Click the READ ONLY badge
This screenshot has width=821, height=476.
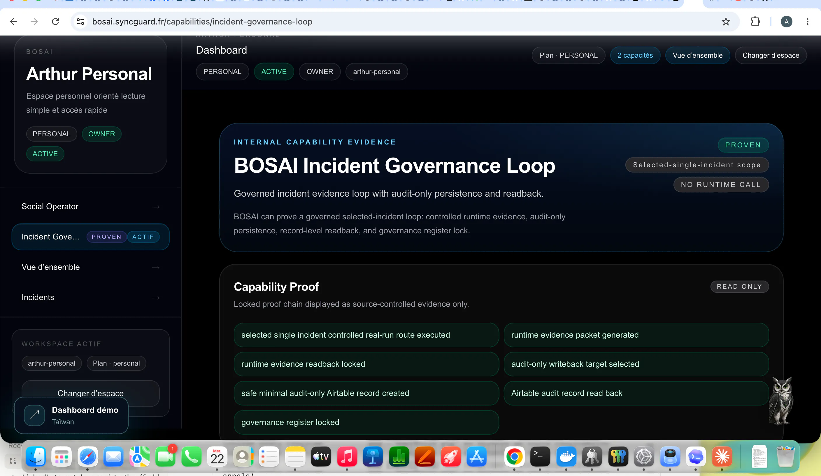[x=740, y=287]
